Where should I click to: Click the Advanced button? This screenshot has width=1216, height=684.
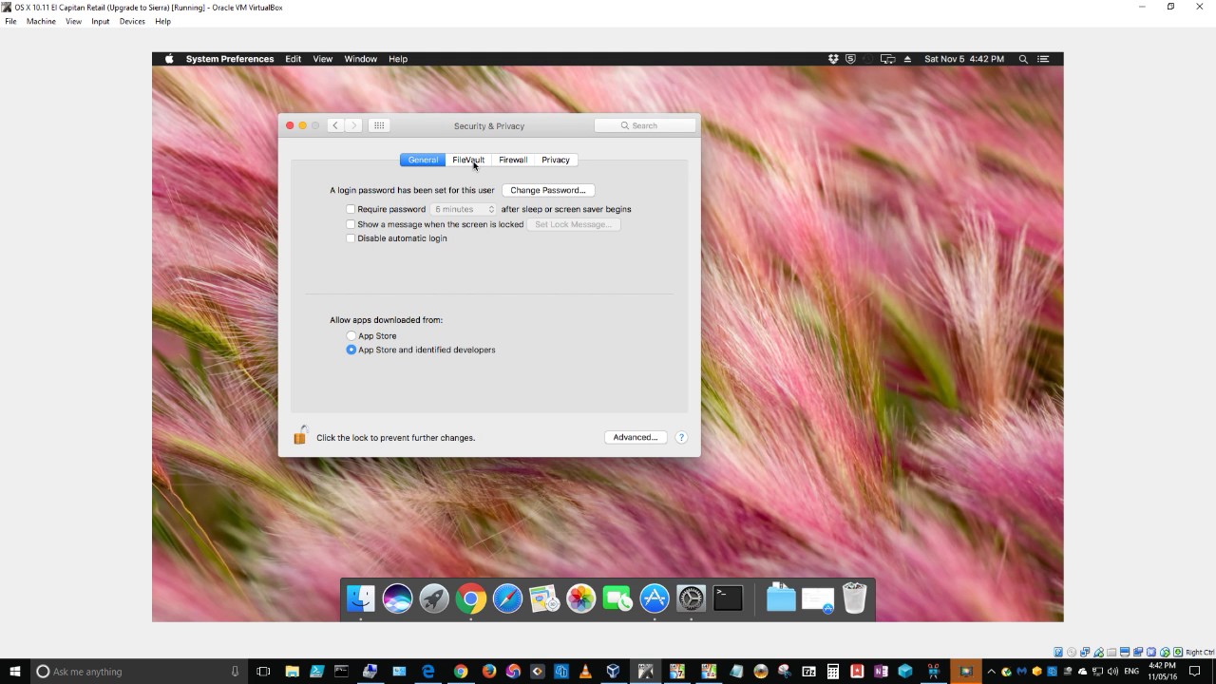pos(636,437)
